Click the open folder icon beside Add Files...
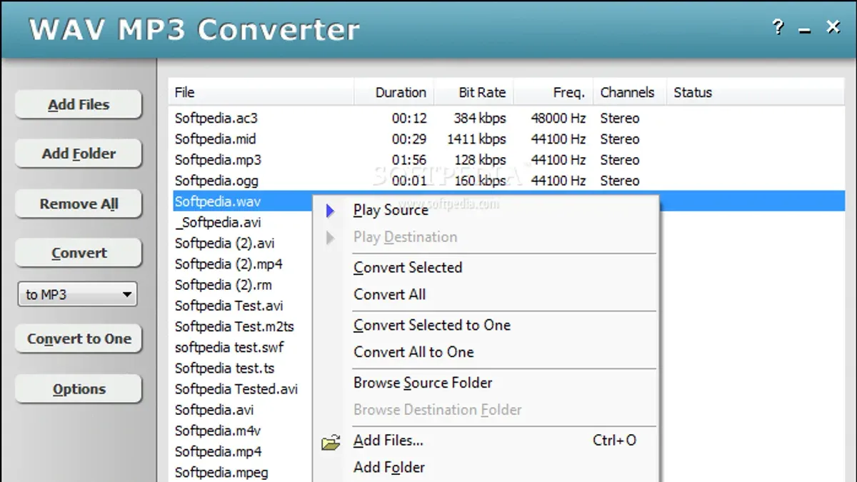This screenshot has width=857, height=482. [331, 443]
